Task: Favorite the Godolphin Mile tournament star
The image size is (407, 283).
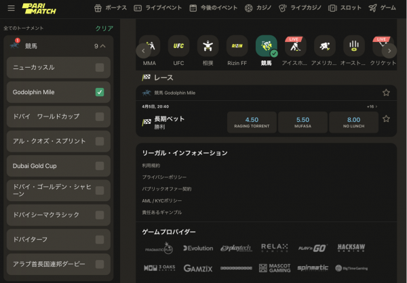Action: 386,93
